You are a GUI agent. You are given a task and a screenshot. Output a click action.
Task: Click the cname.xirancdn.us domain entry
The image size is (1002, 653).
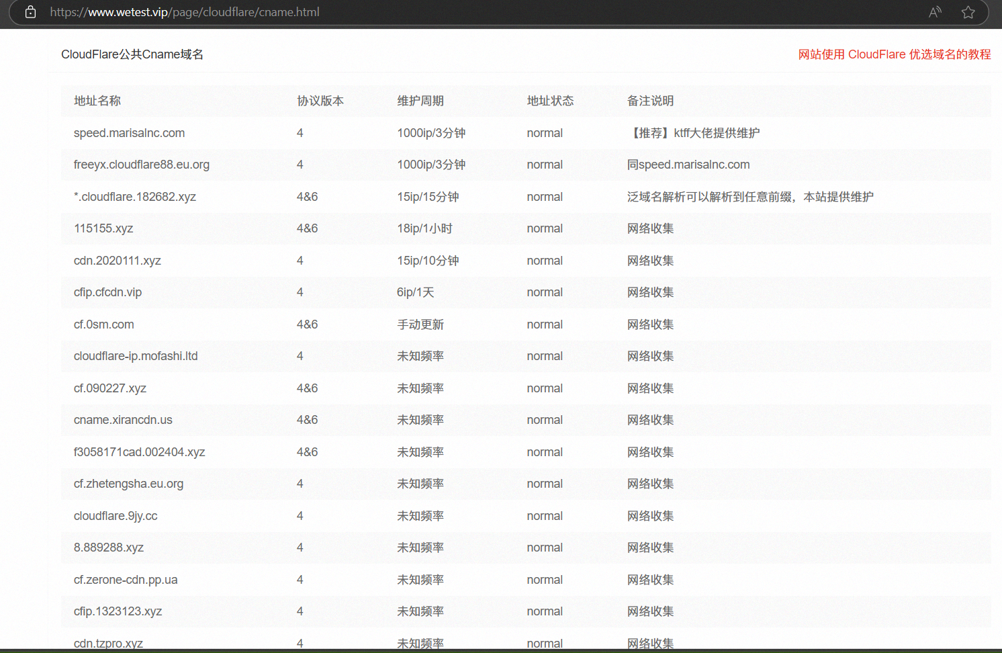tap(123, 420)
